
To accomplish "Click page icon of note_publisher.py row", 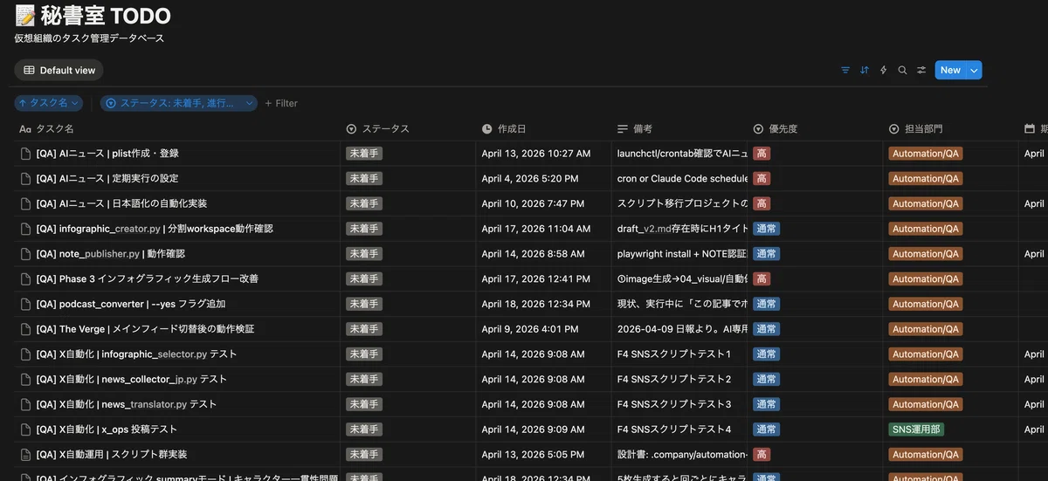I will 25,254.
